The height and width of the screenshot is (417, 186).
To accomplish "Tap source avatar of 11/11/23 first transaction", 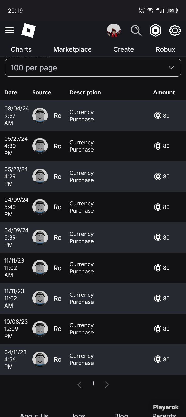I will (x=40, y=268).
